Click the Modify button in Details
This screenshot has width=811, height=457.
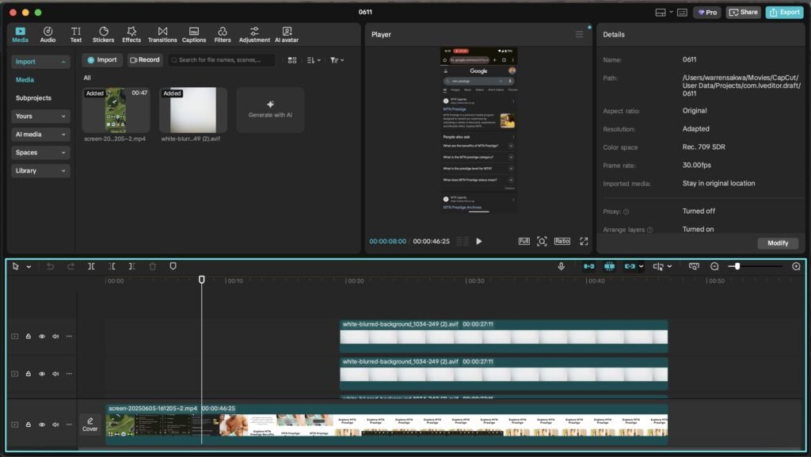(778, 243)
